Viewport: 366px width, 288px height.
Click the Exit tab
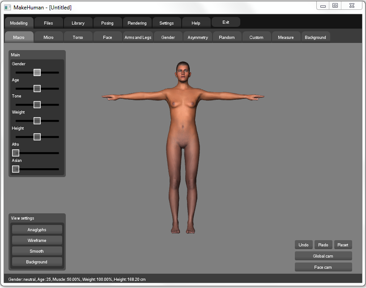[x=226, y=22]
